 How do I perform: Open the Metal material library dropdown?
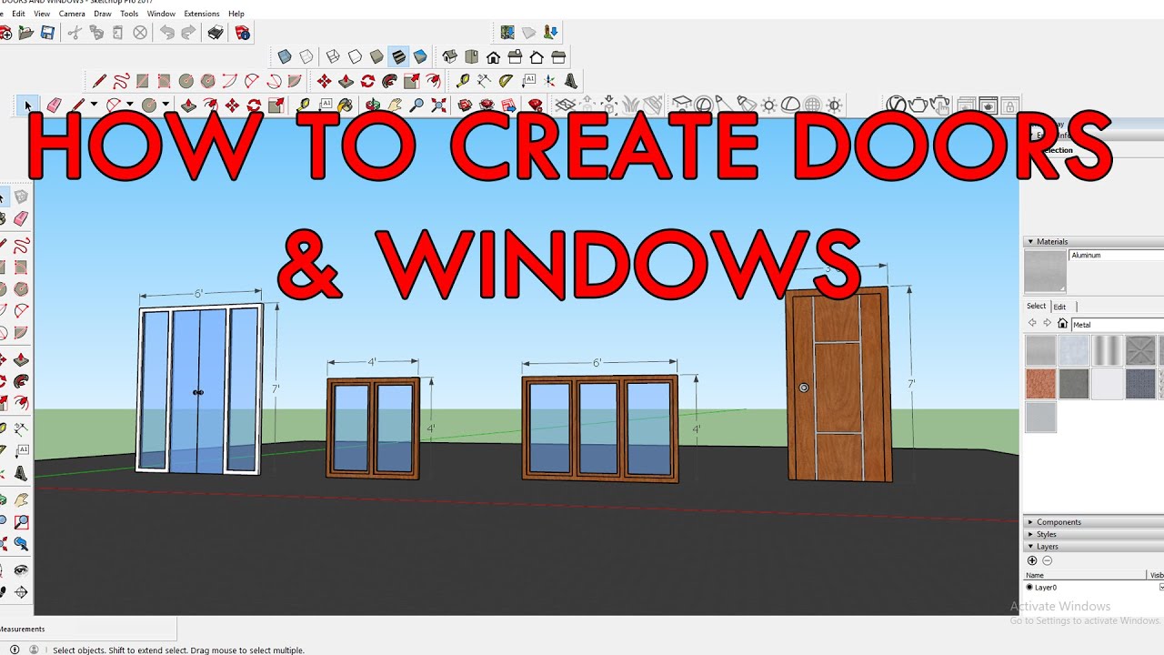pos(1117,325)
